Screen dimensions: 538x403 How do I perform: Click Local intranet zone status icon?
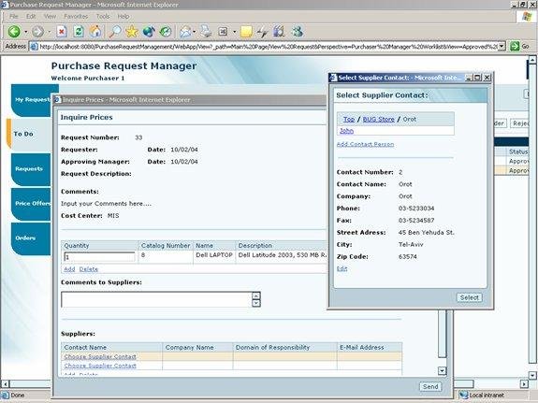click(x=463, y=396)
